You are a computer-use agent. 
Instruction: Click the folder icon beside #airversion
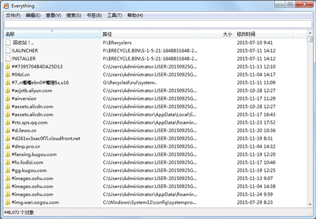pos(7,98)
